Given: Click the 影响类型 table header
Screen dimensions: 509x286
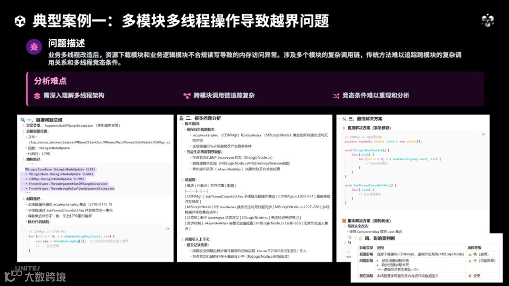Looking at the screenshot, I should tap(366, 248).
